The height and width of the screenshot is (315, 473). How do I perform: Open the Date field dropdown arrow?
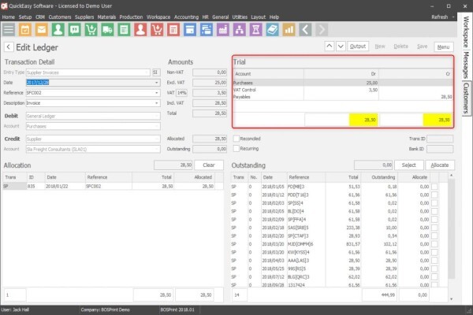(x=157, y=83)
